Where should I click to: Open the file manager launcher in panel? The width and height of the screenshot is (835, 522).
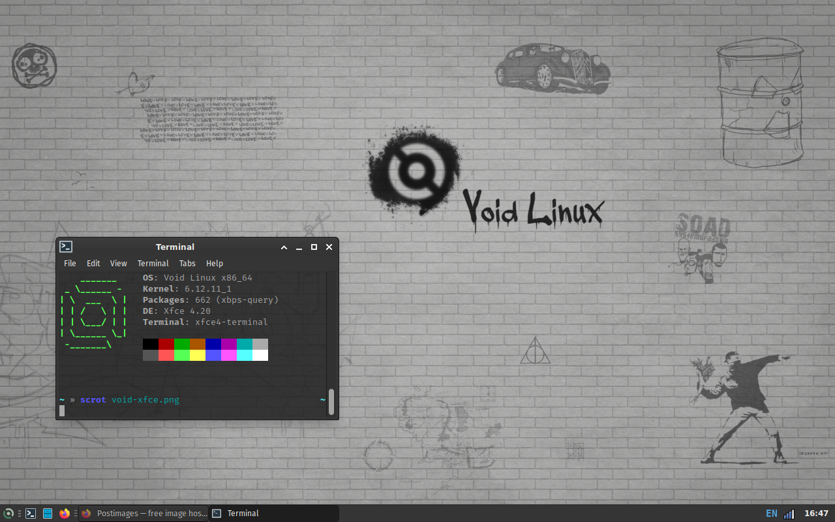pos(48,514)
